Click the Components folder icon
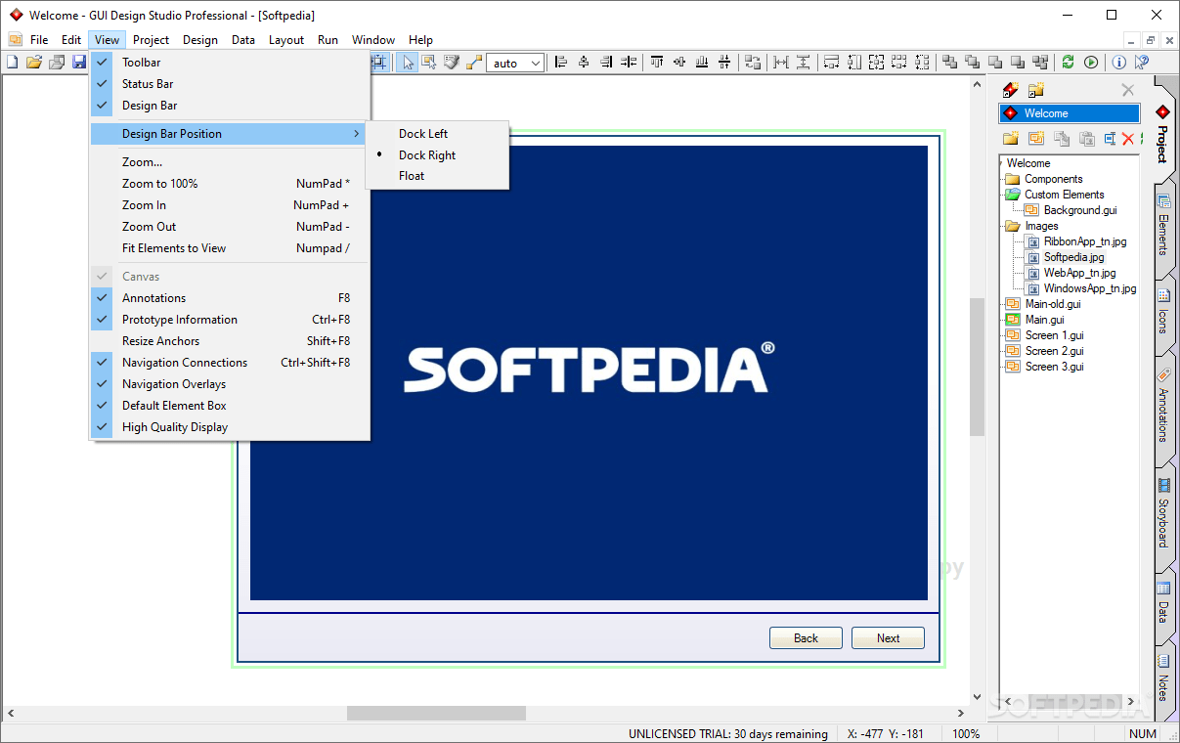This screenshot has height=743, width=1180. pyautogui.click(x=1013, y=179)
